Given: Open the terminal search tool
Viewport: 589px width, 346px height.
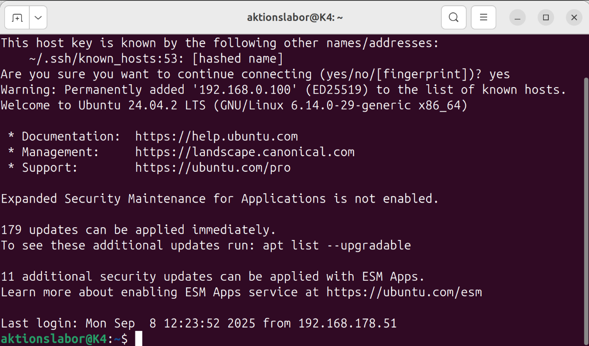Looking at the screenshot, I should pos(454,18).
